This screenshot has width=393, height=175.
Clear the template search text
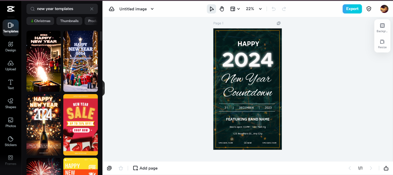[92, 9]
